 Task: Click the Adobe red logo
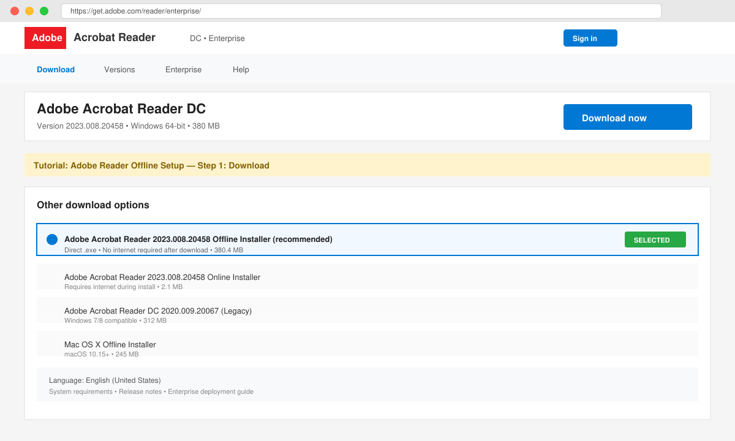pyautogui.click(x=45, y=38)
